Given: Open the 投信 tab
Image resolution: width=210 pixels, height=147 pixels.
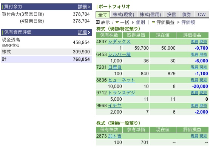Looking at the screenshot, I should click(171, 15).
